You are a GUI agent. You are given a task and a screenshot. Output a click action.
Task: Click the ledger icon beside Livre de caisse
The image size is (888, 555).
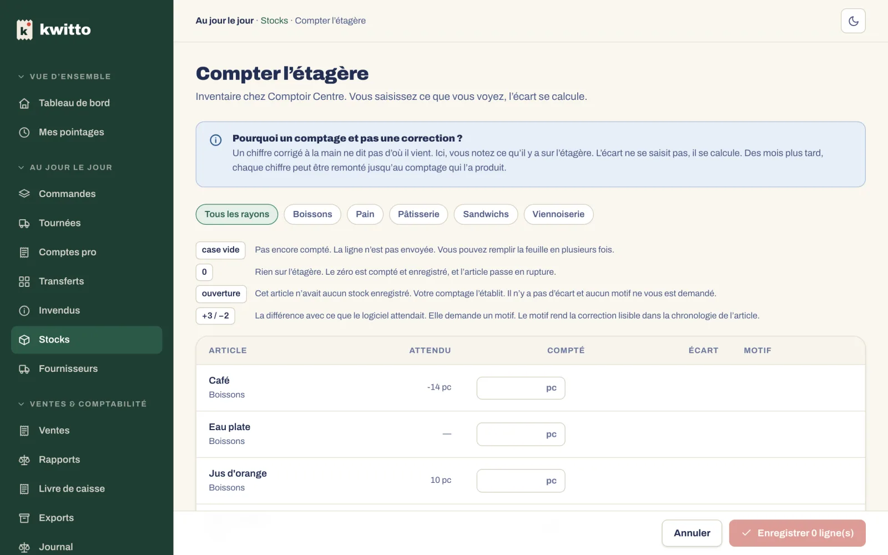click(24, 489)
